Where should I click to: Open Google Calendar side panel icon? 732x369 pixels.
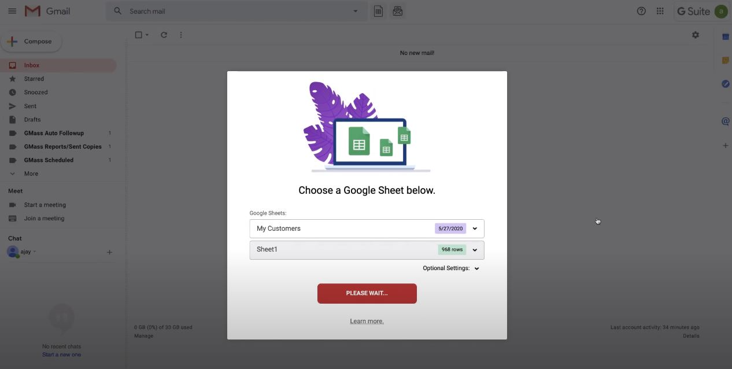(725, 36)
